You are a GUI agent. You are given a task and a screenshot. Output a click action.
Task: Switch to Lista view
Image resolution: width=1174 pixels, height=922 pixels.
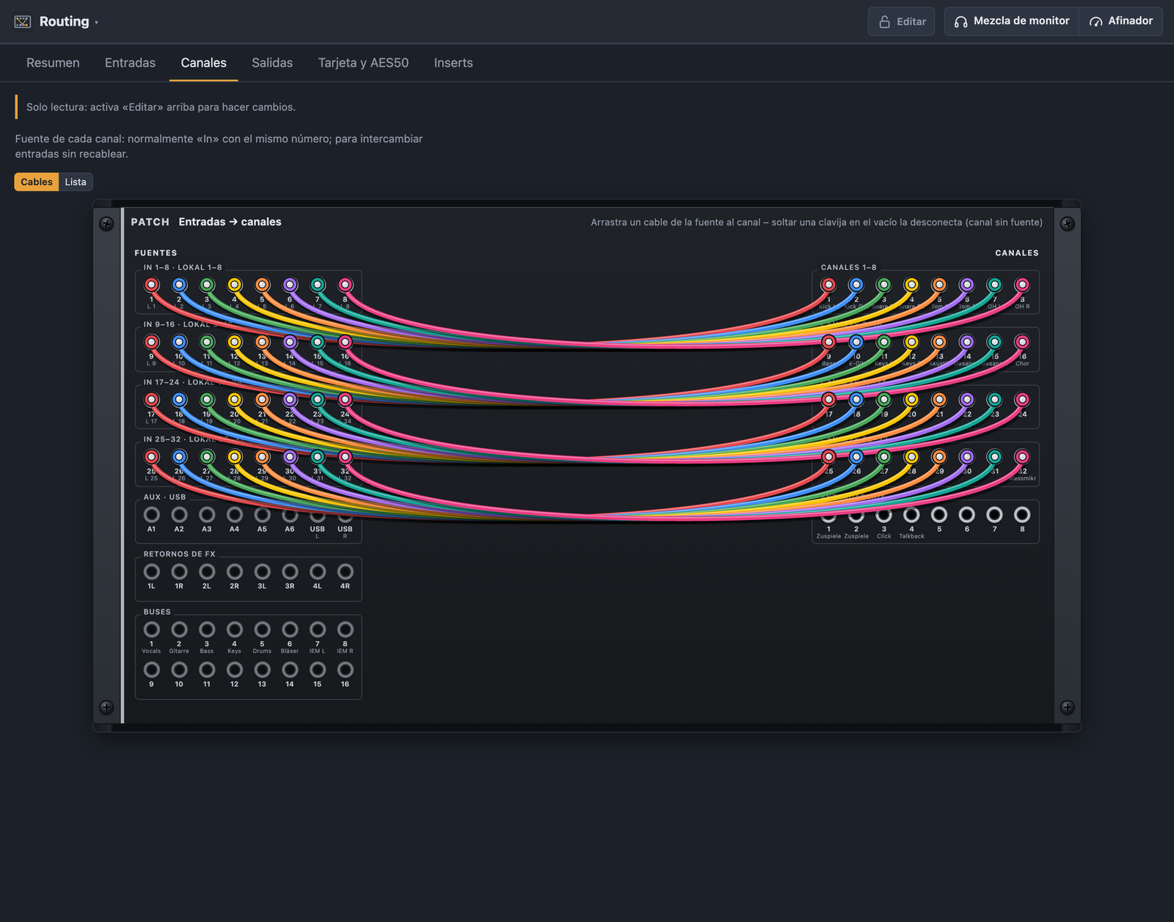click(x=76, y=182)
